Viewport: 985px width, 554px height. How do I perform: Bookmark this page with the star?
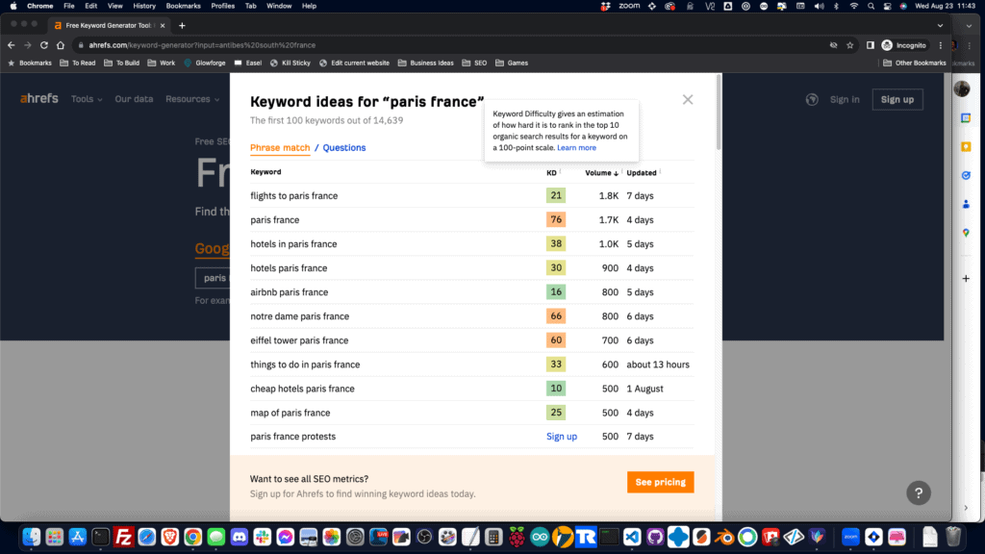[850, 45]
